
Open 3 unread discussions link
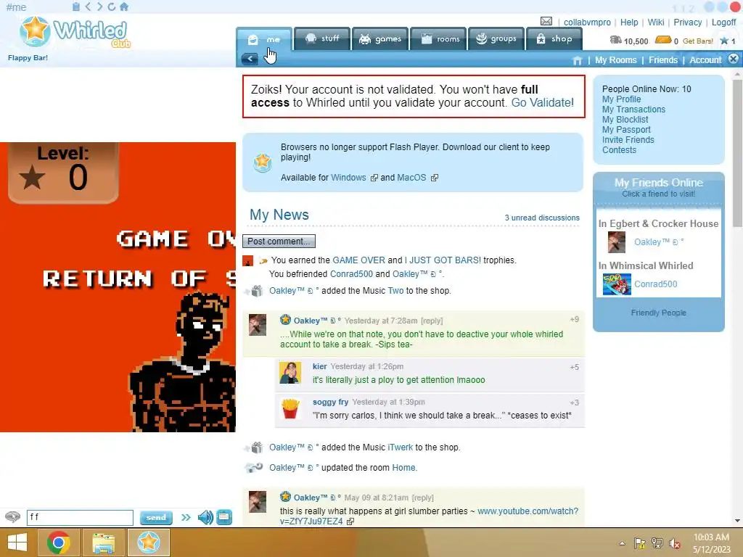click(x=541, y=218)
